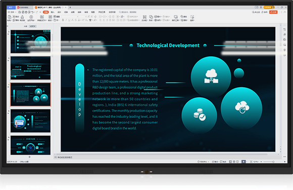Click the Slide Sorter view icon in status bar

tap(234, 162)
